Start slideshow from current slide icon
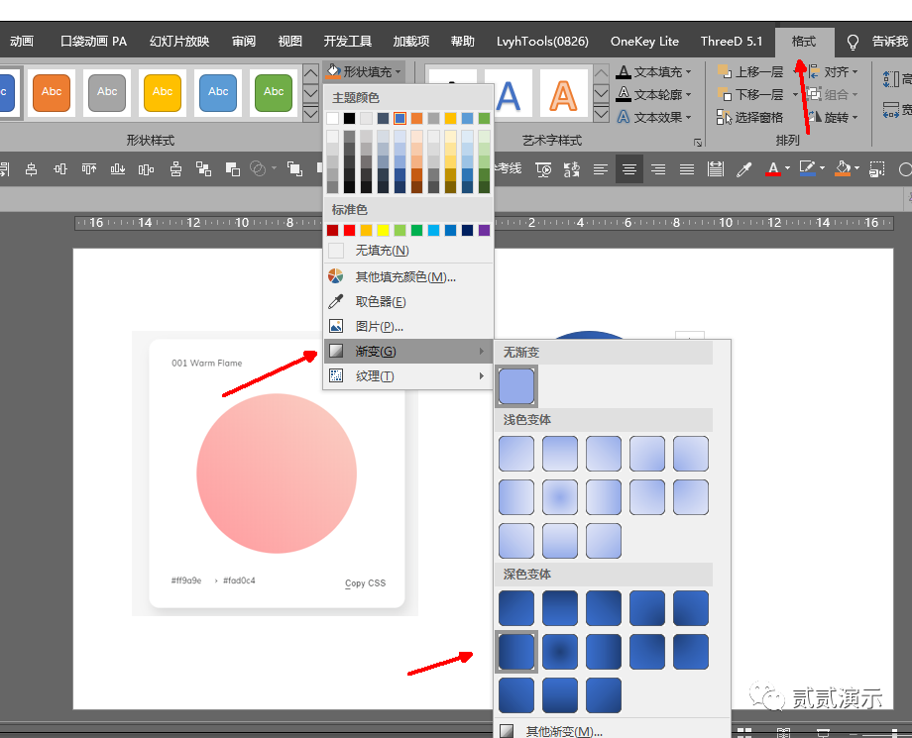The height and width of the screenshot is (738, 912). pyautogui.click(x=544, y=169)
